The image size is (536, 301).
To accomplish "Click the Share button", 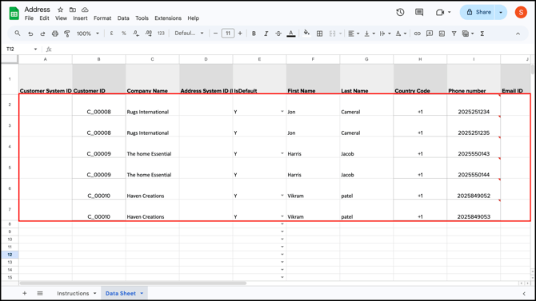I will pyautogui.click(x=479, y=12).
